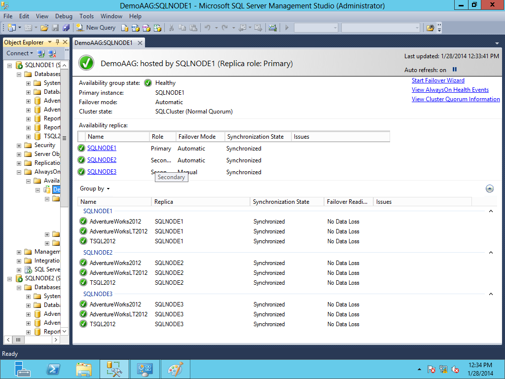This screenshot has height=379, width=505.
Task: Collapse the SQLNODE3 database group
Action: click(x=491, y=294)
